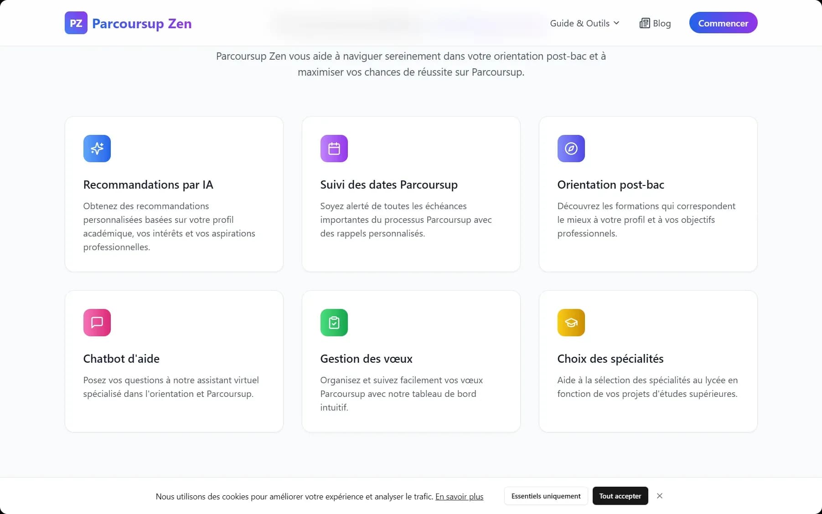822x514 pixels.
Task: Select the compass icon for Orientation post-bac
Action: pyautogui.click(x=571, y=149)
